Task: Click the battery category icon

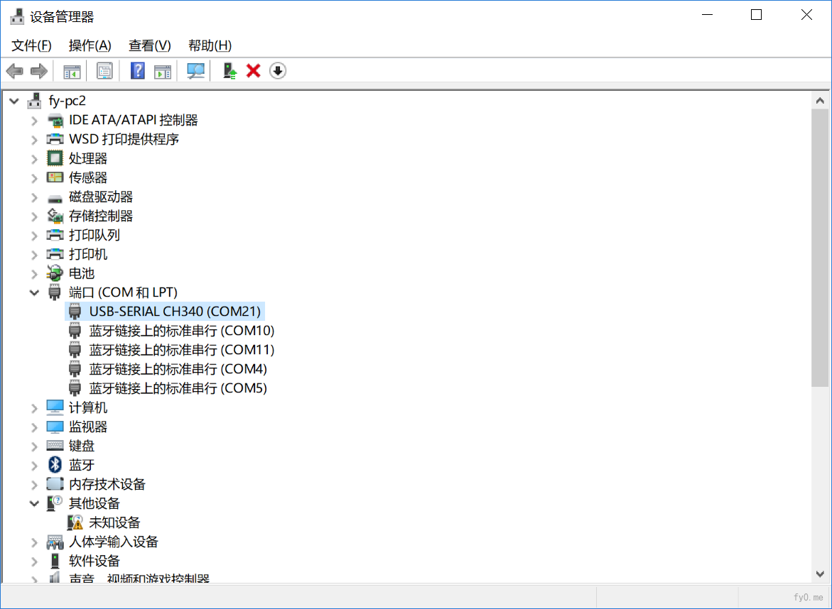Action: 55,273
